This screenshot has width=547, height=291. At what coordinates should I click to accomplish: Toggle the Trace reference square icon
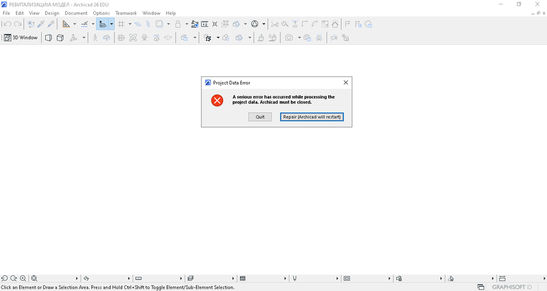pyautogui.click(x=159, y=24)
